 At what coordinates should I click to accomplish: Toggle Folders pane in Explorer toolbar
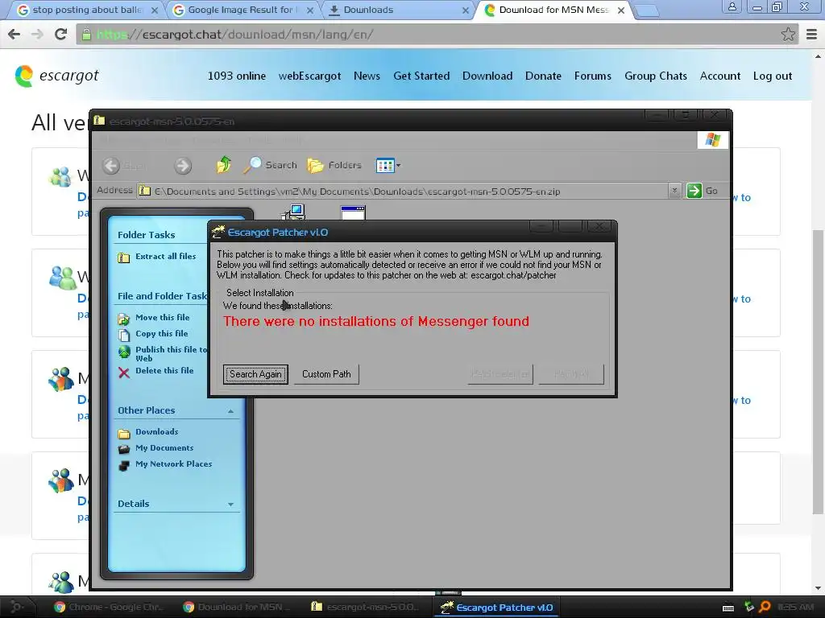pos(334,166)
